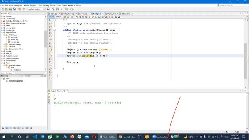Collapse the main method fold at line 17
The image size is (249, 140).
click(54, 30)
